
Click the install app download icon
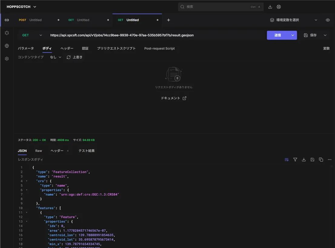pos(270,7)
